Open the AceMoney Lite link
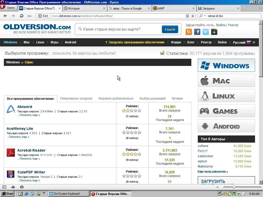Image resolution: width=263 pixels, height=197 pixels. 20,129
